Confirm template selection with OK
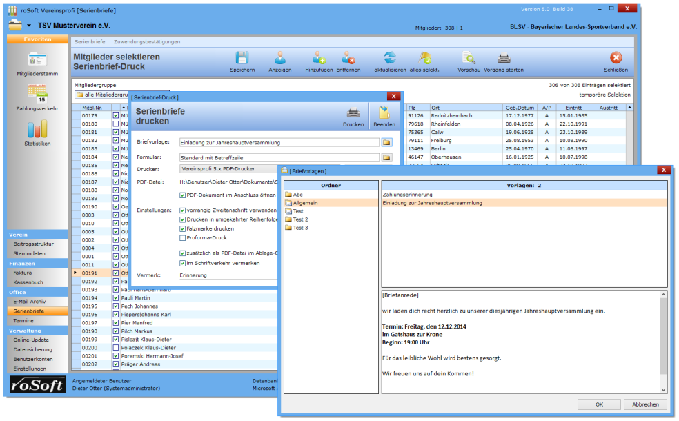The height and width of the screenshot is (421, 679). 598,404
